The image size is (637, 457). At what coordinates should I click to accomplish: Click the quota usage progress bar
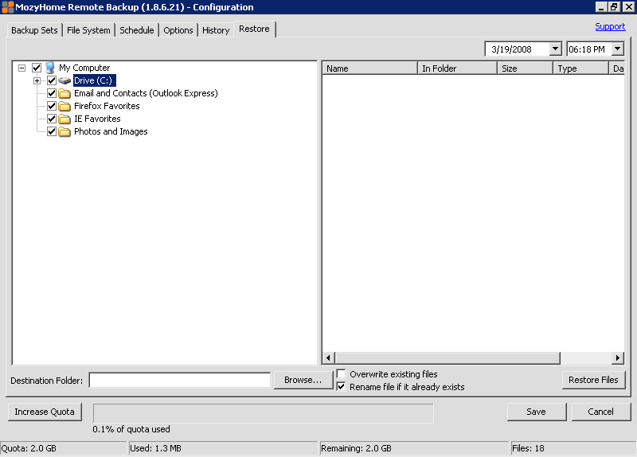(264, 413)
